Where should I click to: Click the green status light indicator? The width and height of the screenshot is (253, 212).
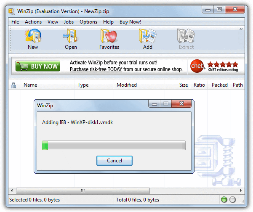click(224, 200)
